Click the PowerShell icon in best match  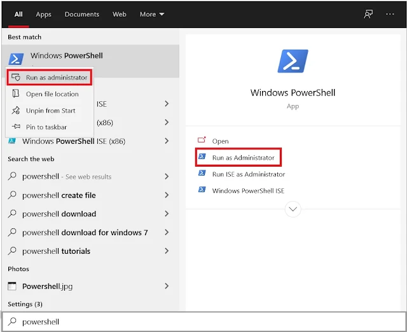coord(16,59)
